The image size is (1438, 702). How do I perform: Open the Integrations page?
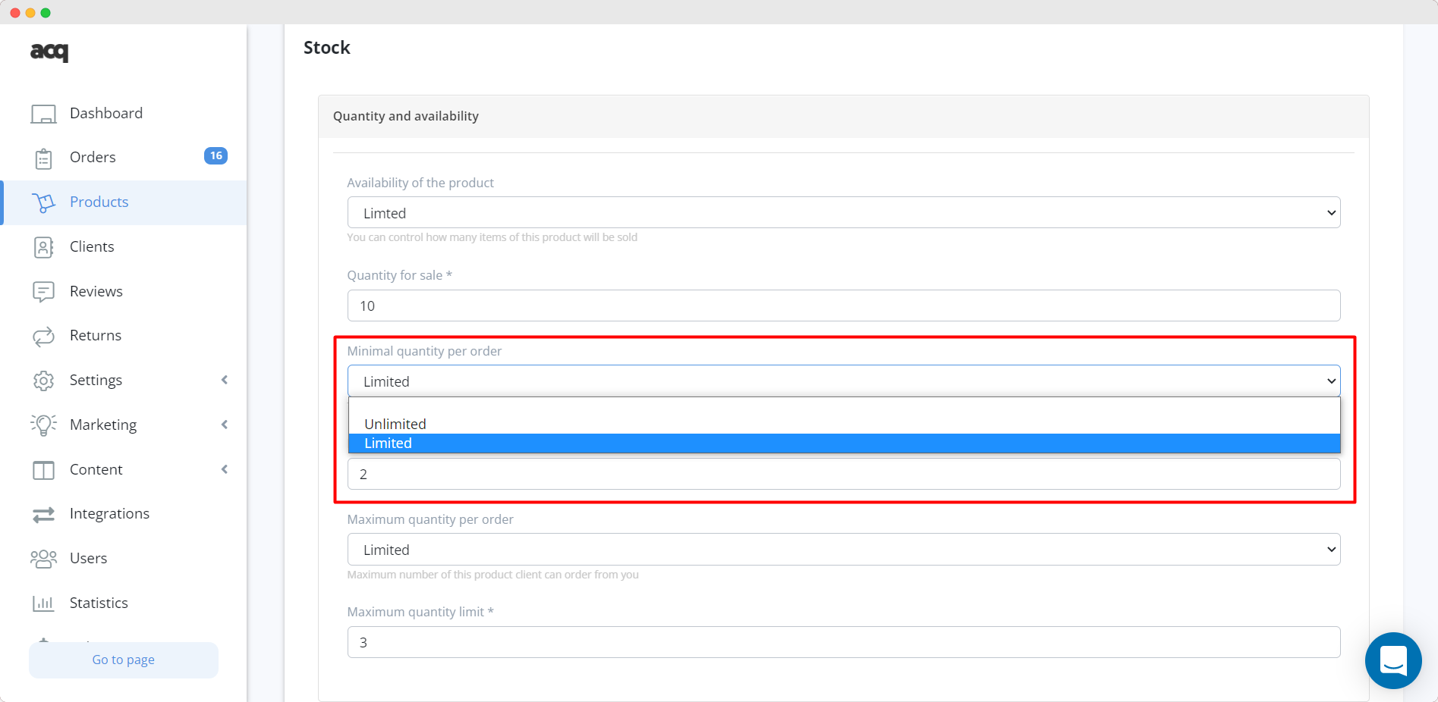click(x=109, y=513)
